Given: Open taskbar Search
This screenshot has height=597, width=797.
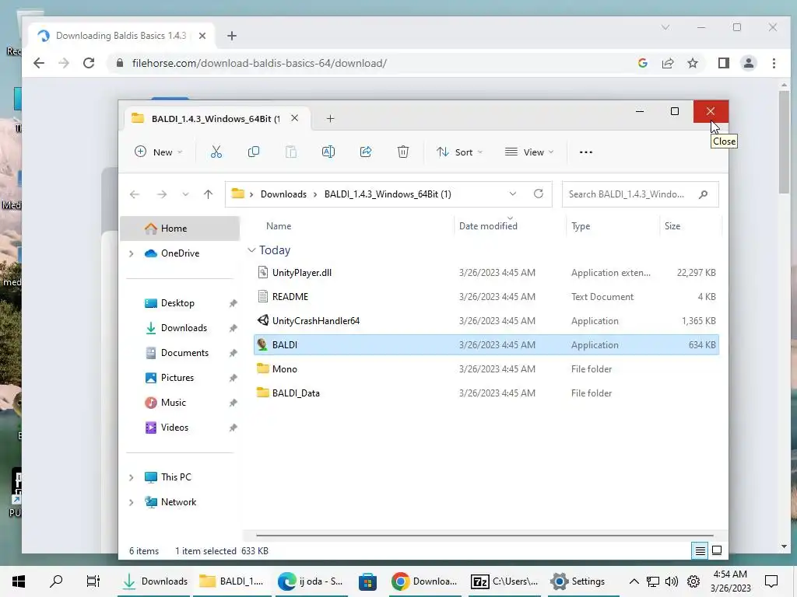Looking at the screenshot, I should point(56,581).
